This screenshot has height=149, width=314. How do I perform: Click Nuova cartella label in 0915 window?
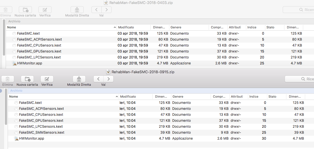(x=27, y=85)
